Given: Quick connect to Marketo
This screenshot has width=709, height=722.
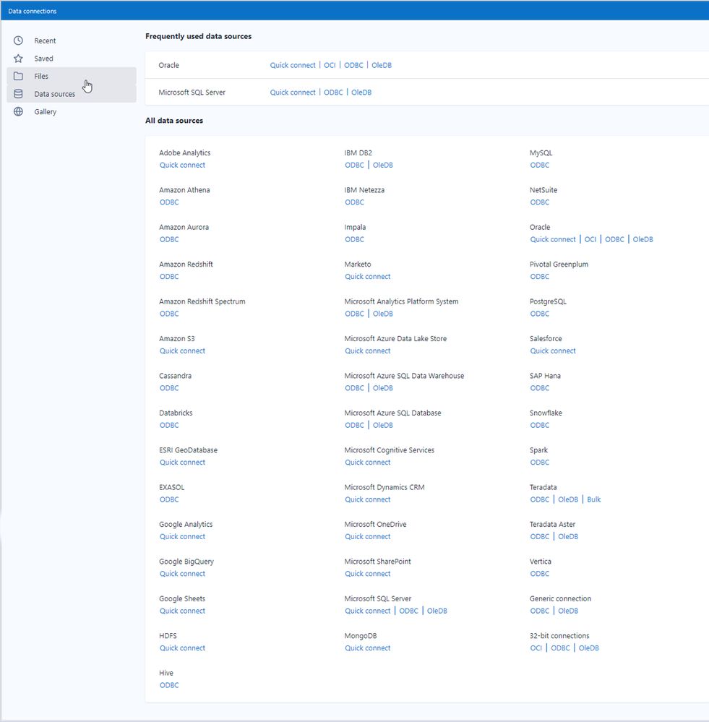Looking at the screenshot, I should click(367, 277).
